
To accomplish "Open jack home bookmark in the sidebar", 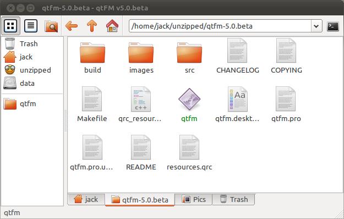I will pyautogui.click(x=18, y=57).
